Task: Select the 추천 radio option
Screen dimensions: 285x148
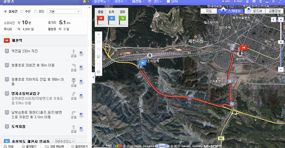Action: click(x=22, y=11)
